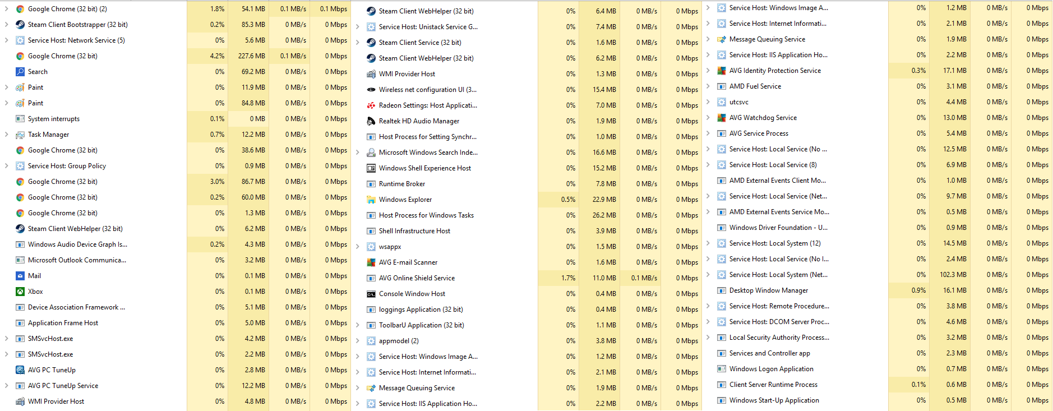1053x411 pixels.
Task: Expand the utcsvc process row
Action: pyautogui.click(x=708, y=102)
